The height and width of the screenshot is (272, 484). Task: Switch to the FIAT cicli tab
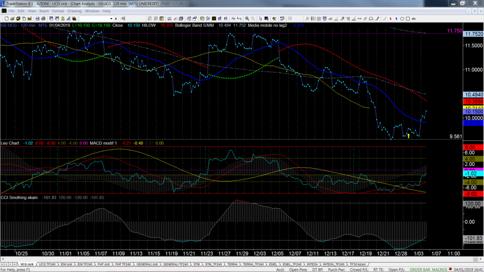click(x=104, y=264)
